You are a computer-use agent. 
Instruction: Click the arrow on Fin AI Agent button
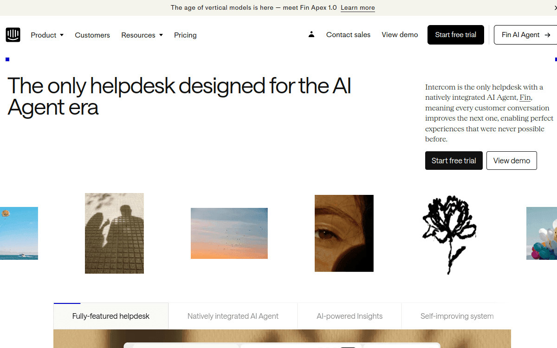(547, 35)
